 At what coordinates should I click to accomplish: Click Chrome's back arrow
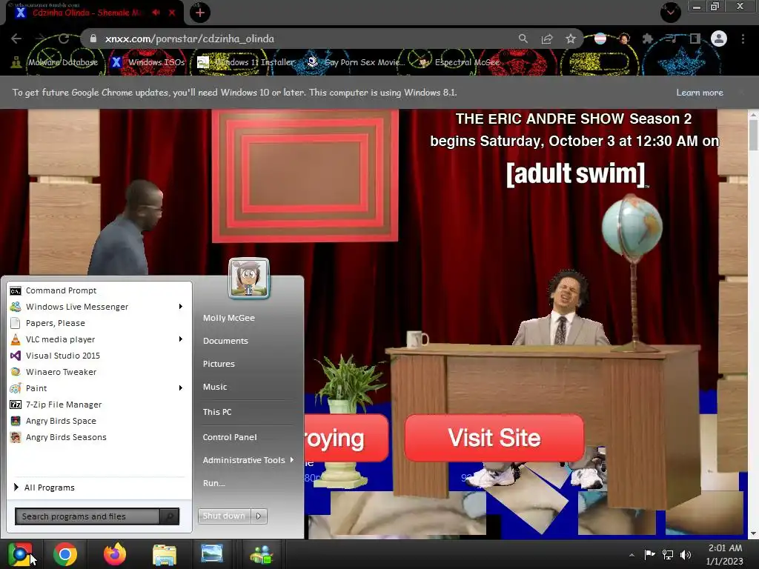16,39
